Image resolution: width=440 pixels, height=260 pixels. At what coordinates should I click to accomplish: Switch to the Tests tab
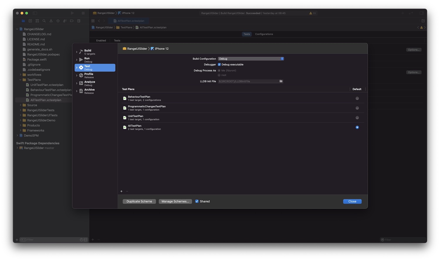coord(247,34)
